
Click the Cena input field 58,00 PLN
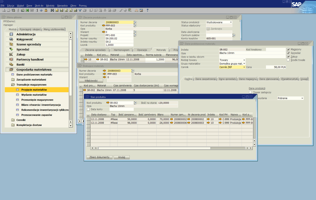tap(276, 67)
